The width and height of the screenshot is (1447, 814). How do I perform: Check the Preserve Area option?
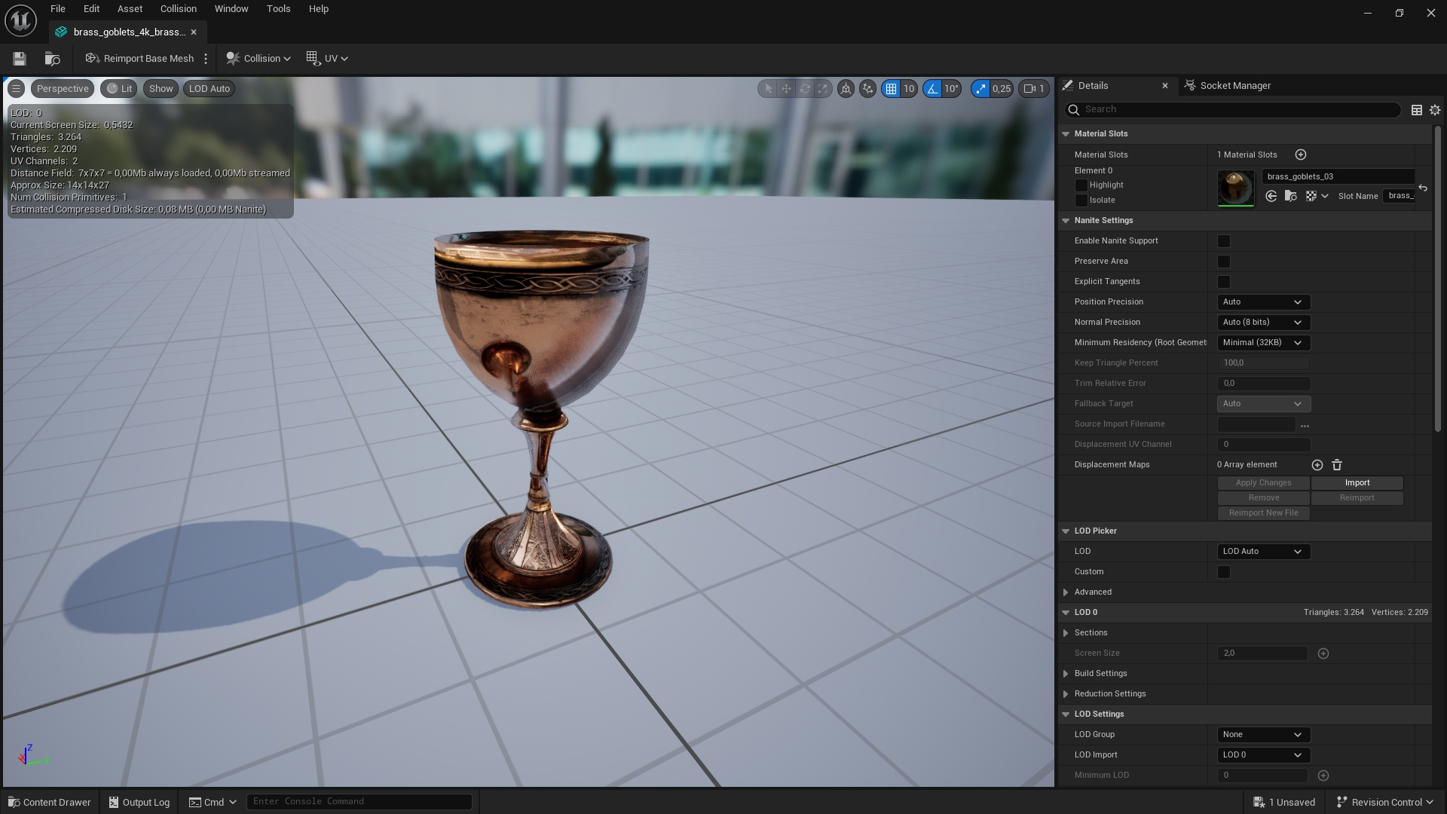click(x=1224, y=262)
